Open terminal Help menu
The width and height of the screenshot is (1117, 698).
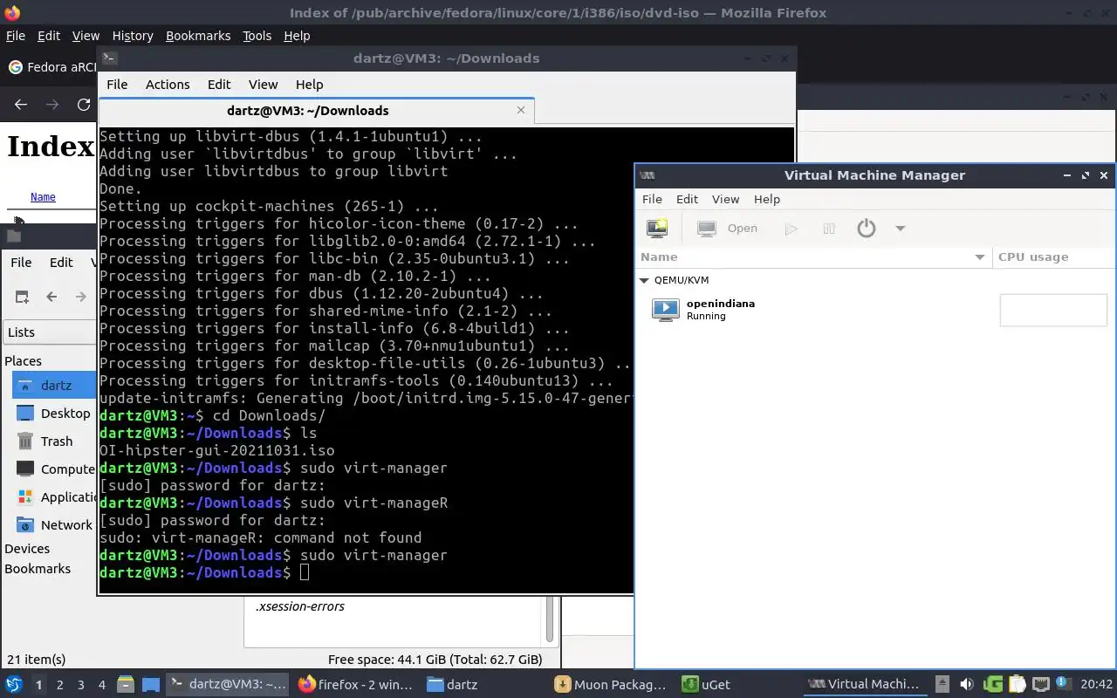[x=309, y=85]
